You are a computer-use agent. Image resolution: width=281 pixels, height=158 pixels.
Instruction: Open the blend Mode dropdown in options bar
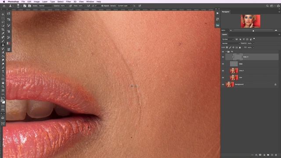(x=46, y=6)
